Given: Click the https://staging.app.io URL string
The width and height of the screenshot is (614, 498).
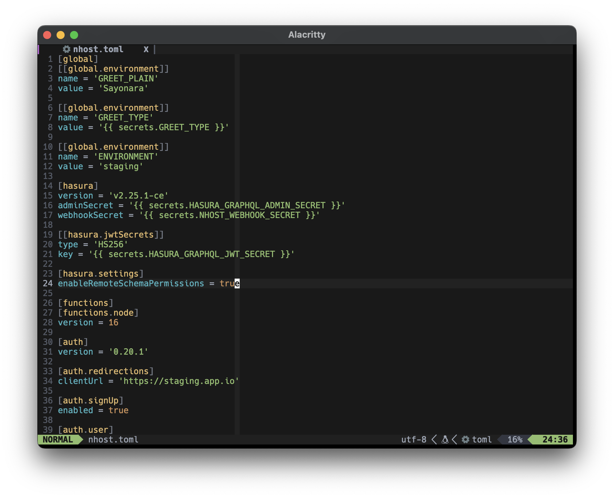Looking at the screenshot, I should [x=179, y=381].
